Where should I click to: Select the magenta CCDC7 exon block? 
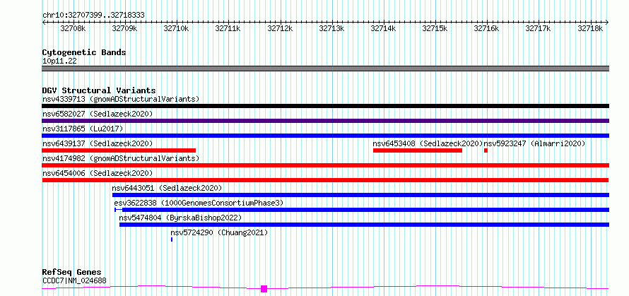coord(264,289)
